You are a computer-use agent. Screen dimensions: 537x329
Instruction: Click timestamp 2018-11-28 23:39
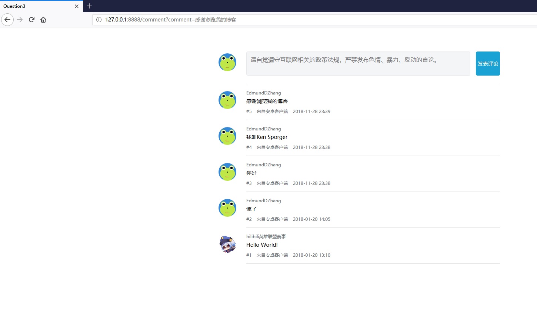[311, 111]
